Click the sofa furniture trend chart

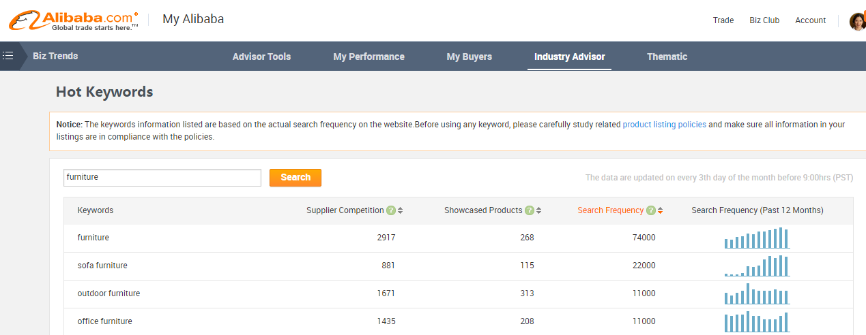point(757,266)
